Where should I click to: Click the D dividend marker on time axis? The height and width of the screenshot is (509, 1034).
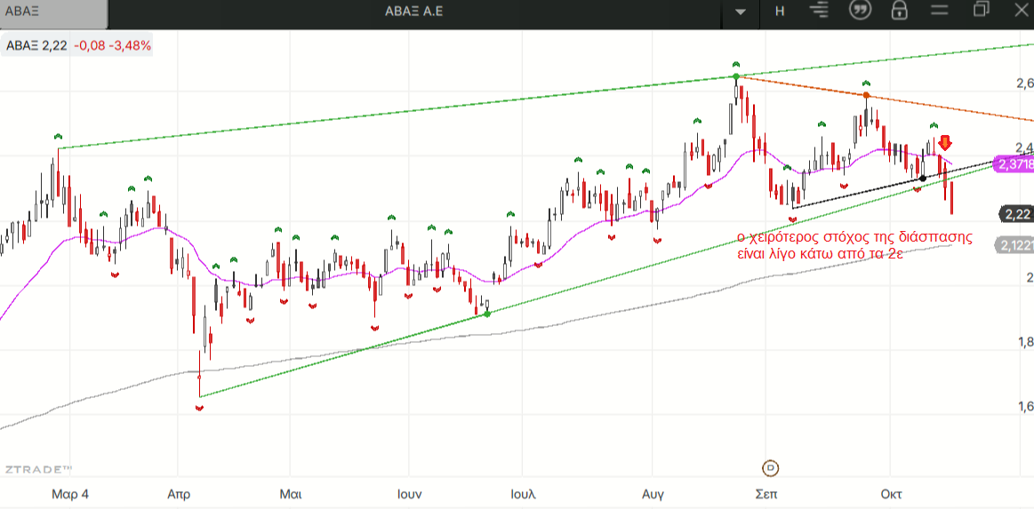pos(771,467)
